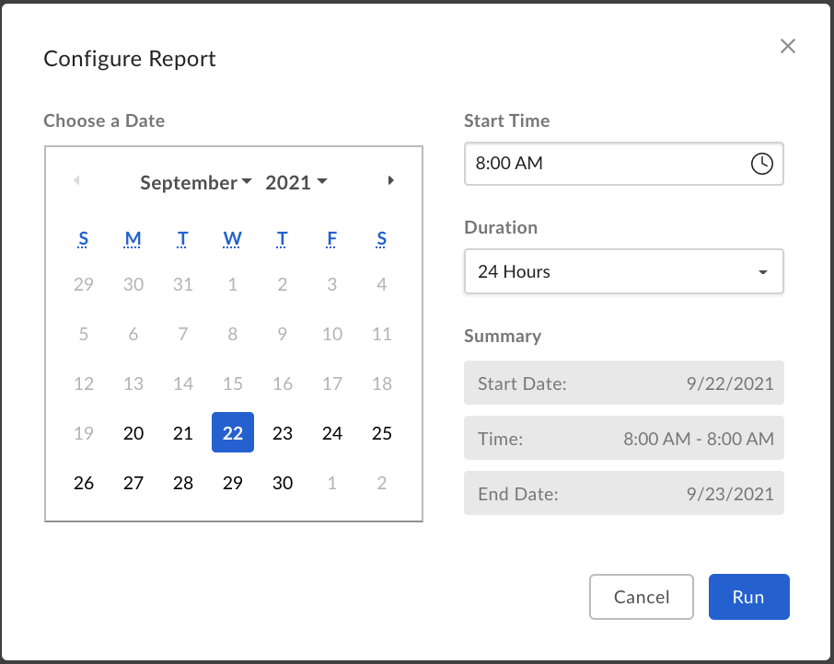
Task: Select September 23 on the calendar
Action: [282, 432]
